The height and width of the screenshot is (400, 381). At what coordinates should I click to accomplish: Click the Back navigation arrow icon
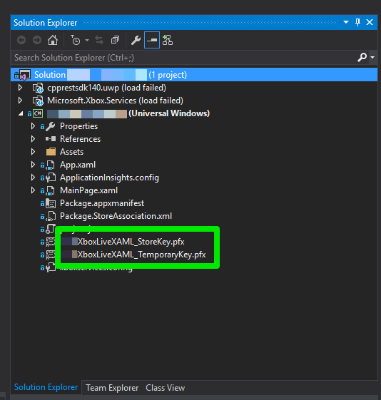click(x=21, y=40)
